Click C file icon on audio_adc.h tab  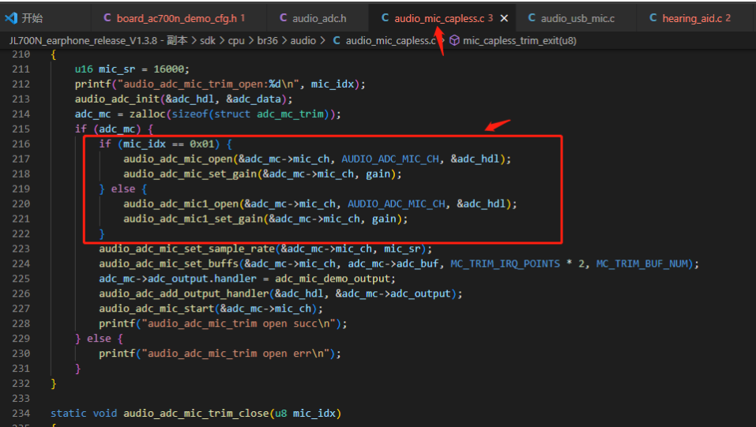(x=283, y=18)
